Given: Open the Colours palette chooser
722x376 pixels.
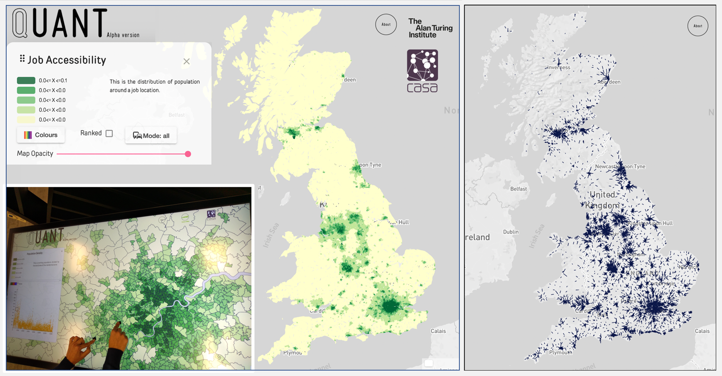Looking at the screenshot, I should (x=41, y=135).
